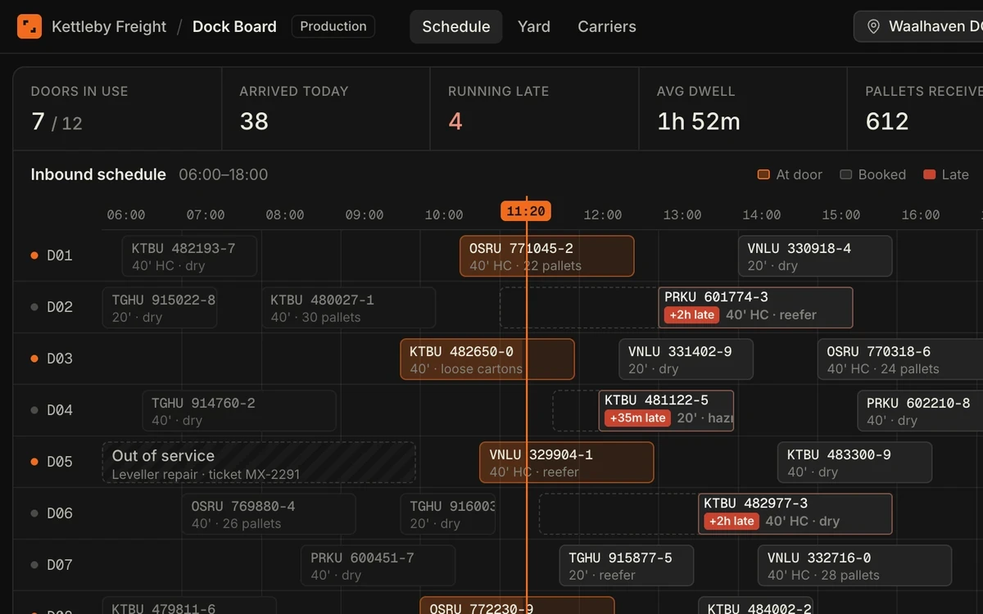The width and height of the screenshot is (983, 614).
Task: Click the D03 door status dot
Action: click(34, 359)
